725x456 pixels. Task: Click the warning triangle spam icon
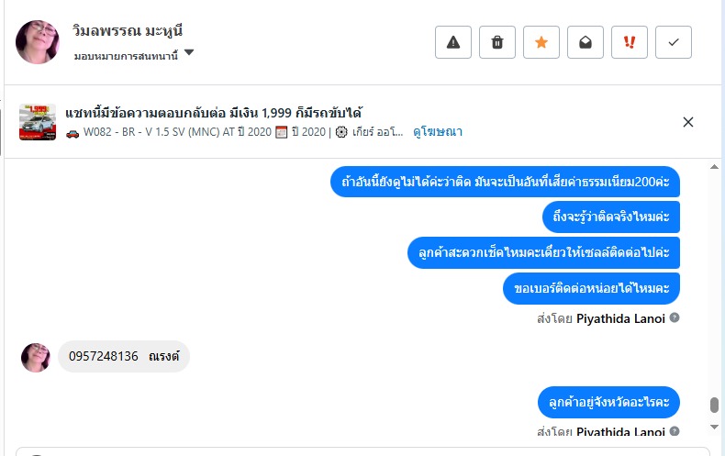coord(452,42)
